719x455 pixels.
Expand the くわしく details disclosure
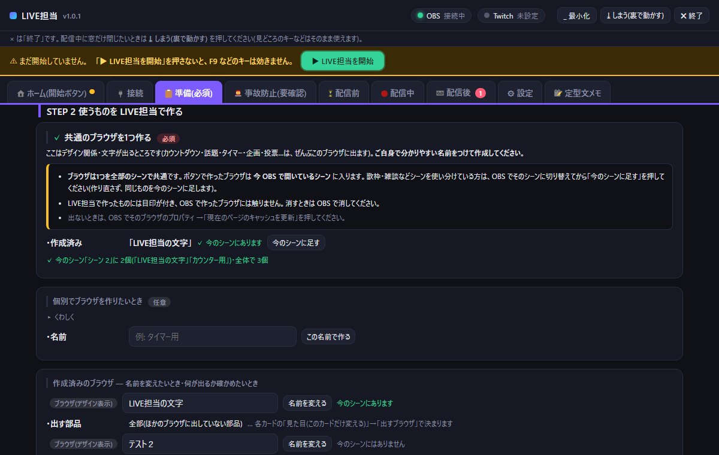61,317
